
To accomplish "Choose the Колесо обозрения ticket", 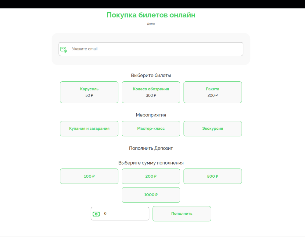I will (151, 92).
